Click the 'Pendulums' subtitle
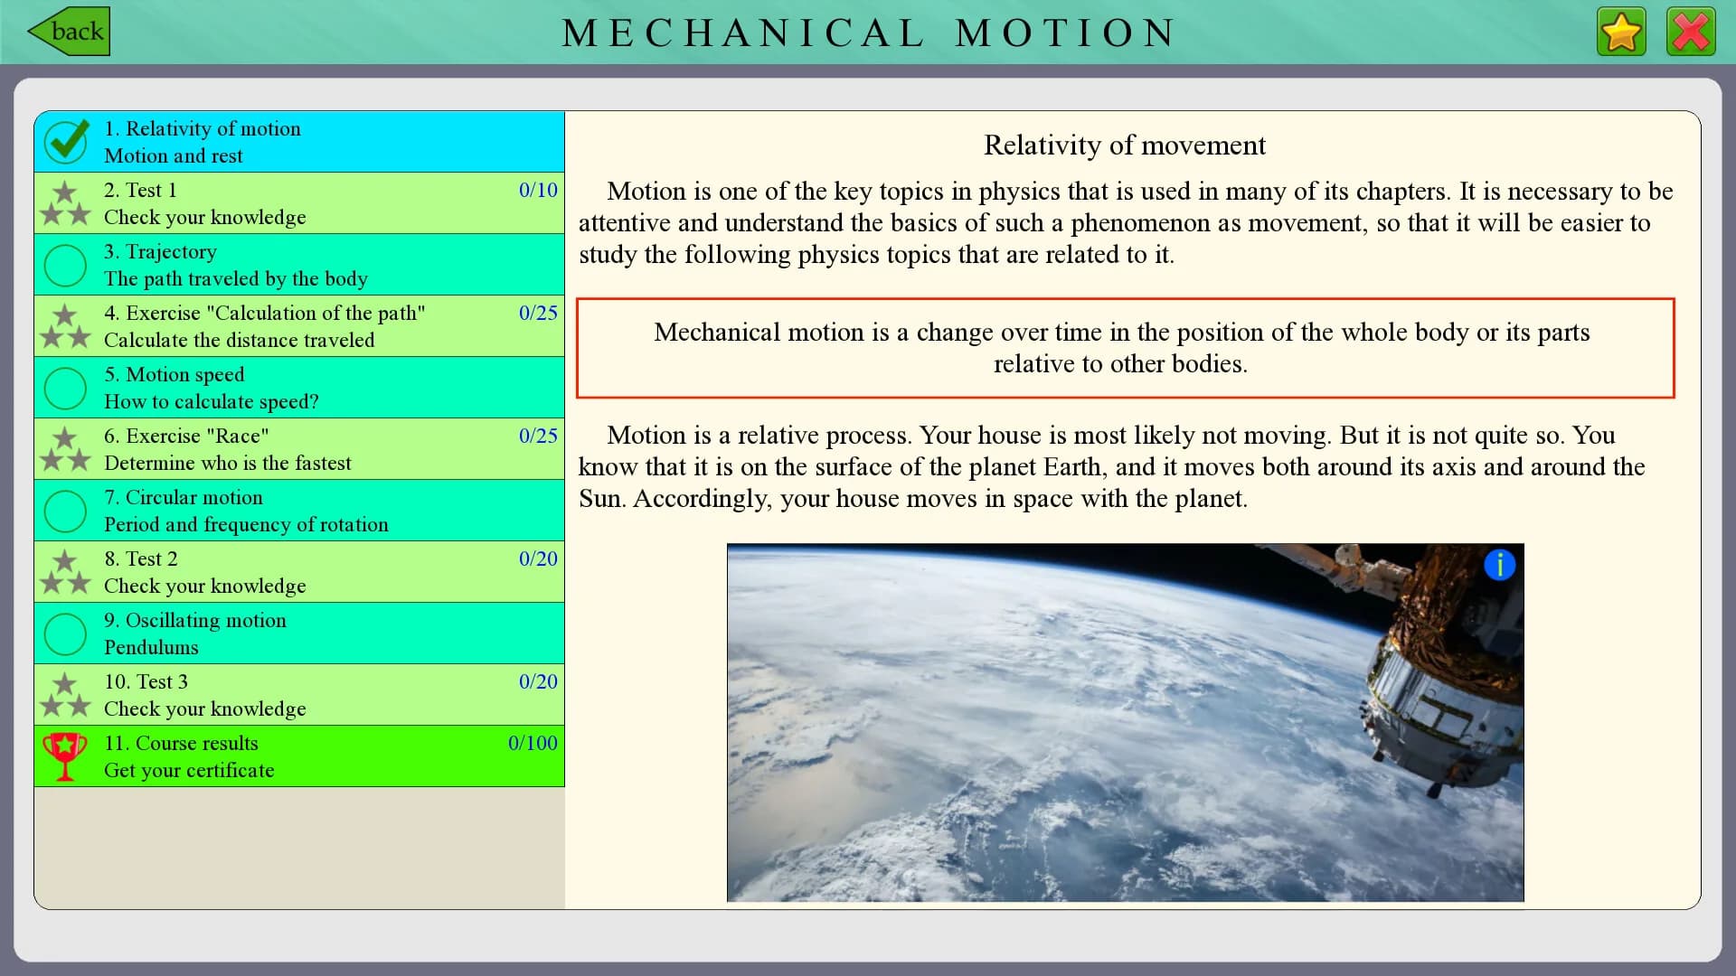 [151, 647]
